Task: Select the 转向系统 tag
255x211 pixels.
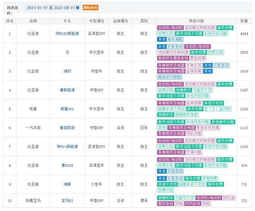Action: coord(193,203)
